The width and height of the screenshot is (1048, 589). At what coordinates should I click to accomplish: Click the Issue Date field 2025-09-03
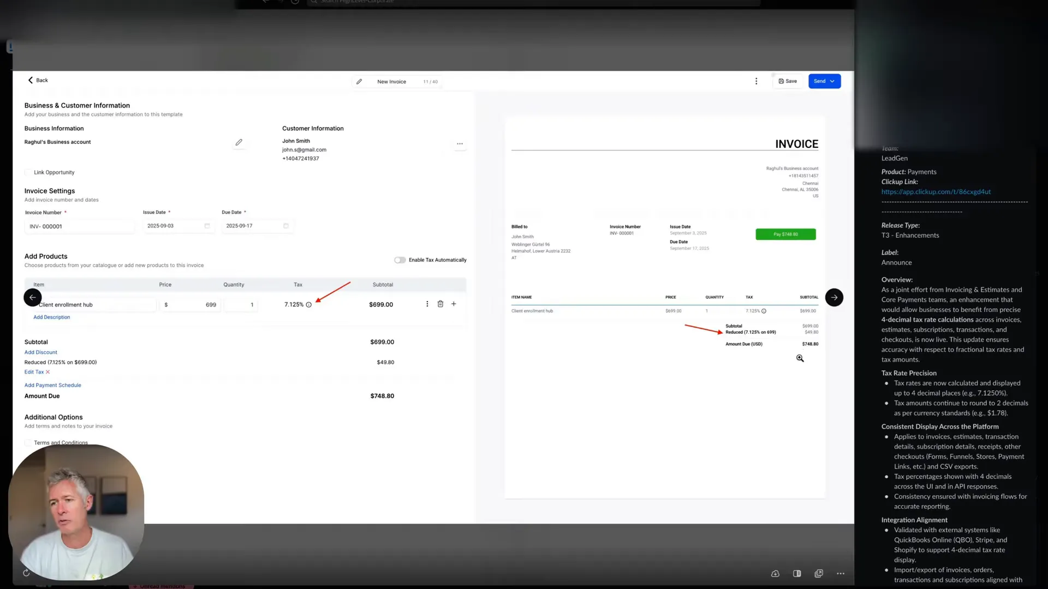click(178, 226)
